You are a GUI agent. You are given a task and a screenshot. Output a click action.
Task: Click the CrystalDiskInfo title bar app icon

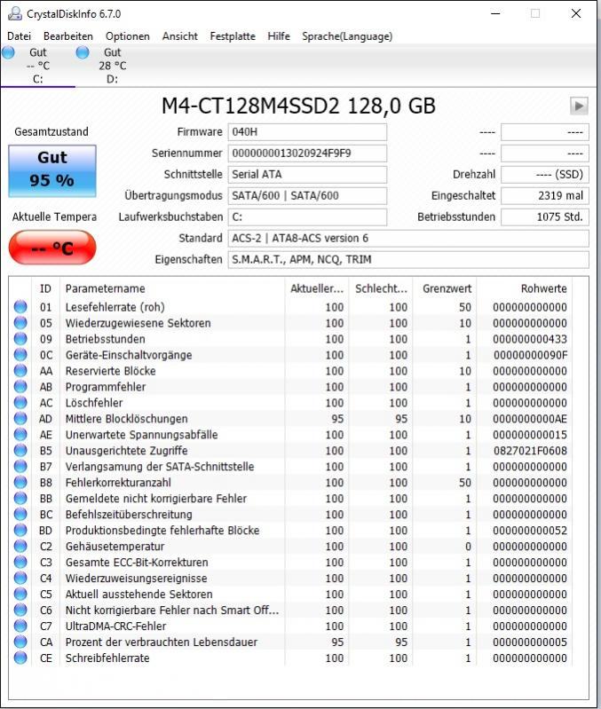point(15,13)
